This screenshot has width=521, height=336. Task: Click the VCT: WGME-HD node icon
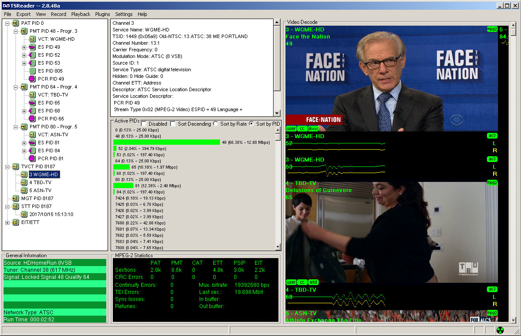tap(32, 39)
